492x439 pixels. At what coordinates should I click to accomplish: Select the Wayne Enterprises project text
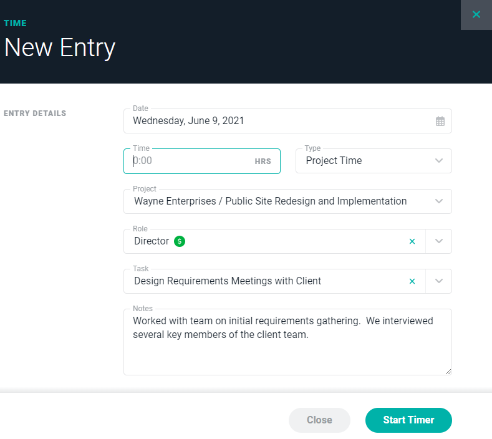270,201
